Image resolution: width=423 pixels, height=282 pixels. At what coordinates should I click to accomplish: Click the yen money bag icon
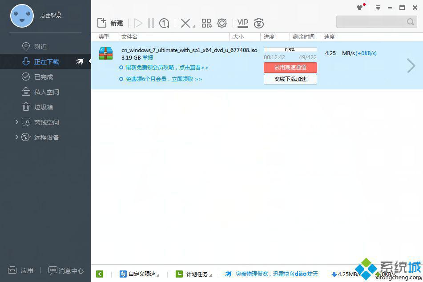coord(259,23)
